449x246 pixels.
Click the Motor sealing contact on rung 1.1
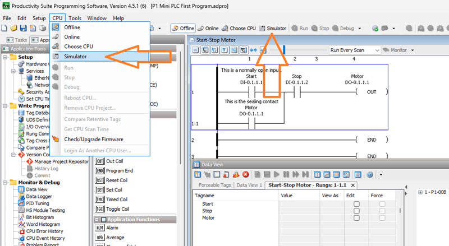click(251, 124)
